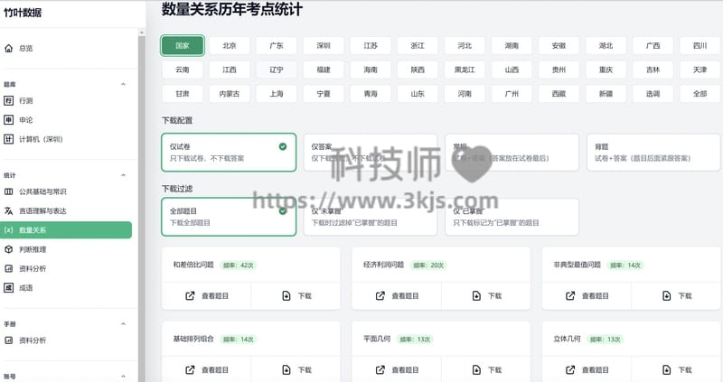Pick the 重庆 region button

point(606,70)
